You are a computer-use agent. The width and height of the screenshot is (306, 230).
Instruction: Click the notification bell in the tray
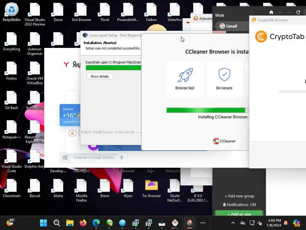tap(285, 223)
